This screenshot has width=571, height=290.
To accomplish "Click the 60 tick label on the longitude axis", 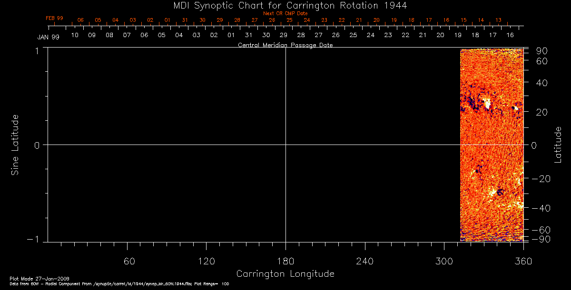I will pos(129,261).
